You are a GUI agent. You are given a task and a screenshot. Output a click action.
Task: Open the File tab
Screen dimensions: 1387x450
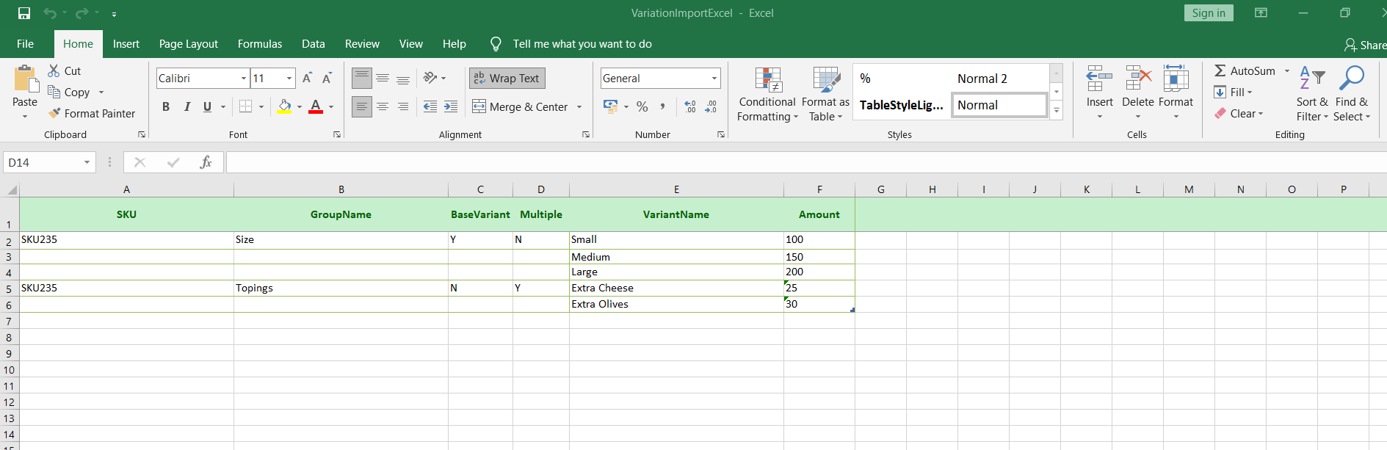25,44
